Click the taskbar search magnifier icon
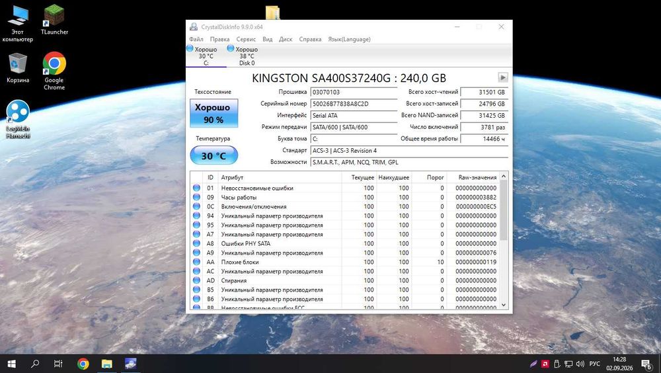661x373 pixels. (36, 364)
